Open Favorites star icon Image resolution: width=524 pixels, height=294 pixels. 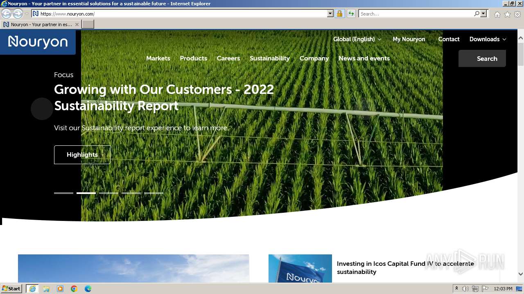click(507, 14)
